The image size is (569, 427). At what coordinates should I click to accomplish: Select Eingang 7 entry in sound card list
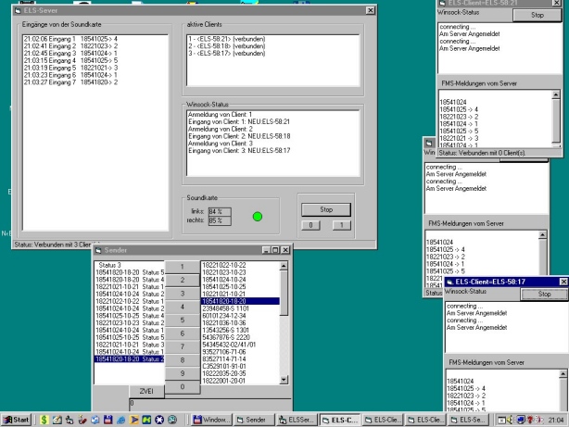[65, 83]
